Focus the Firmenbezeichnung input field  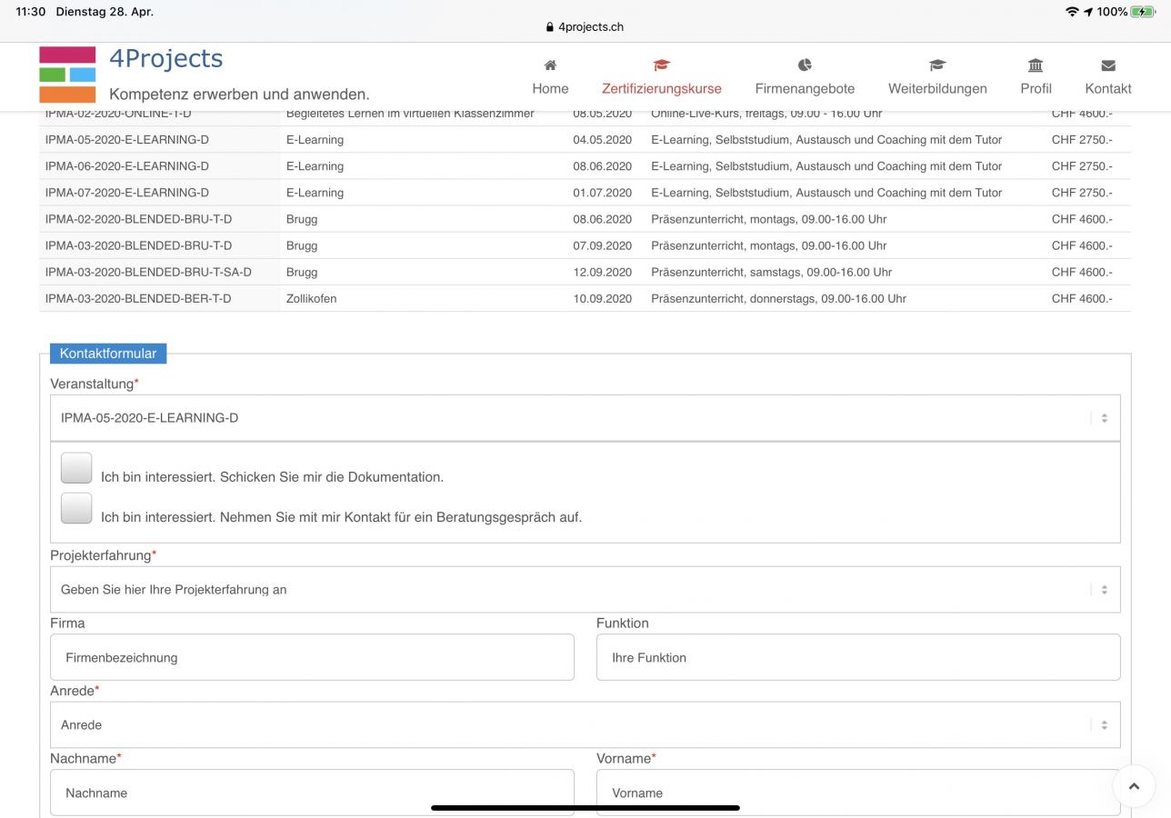pos(312,657)
